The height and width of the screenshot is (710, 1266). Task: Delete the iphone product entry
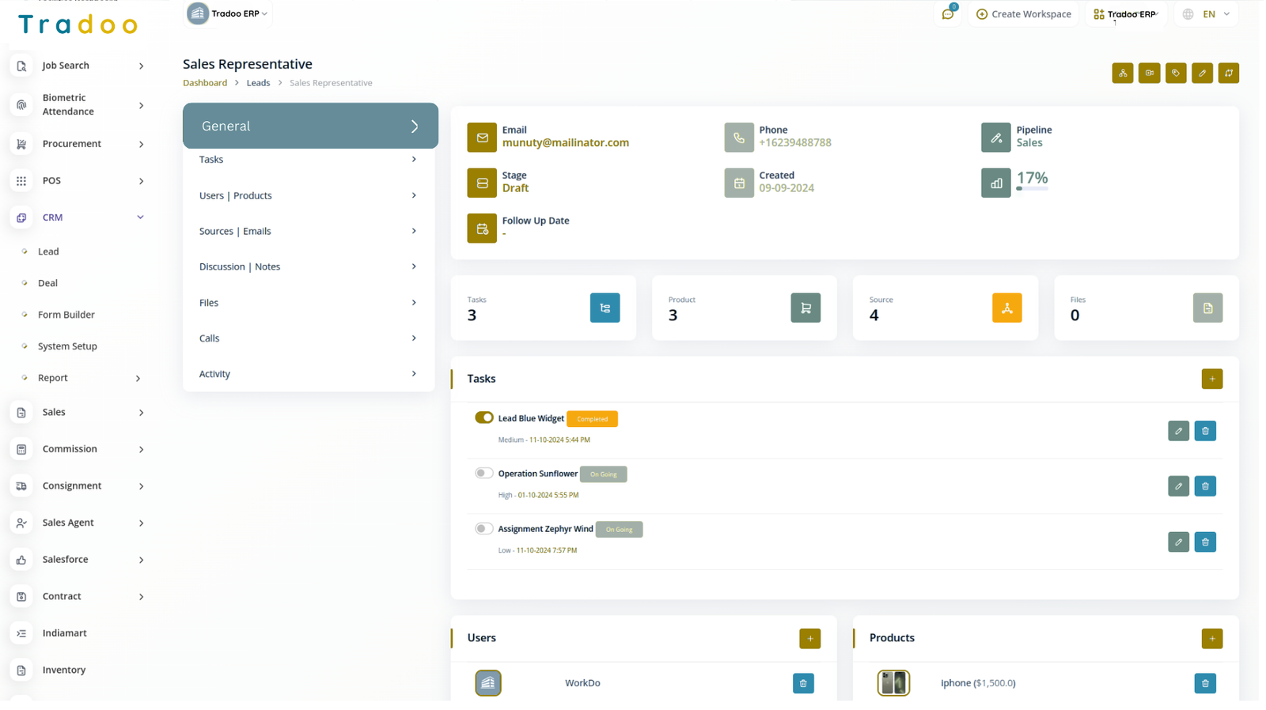click(x=1205, y=683)
